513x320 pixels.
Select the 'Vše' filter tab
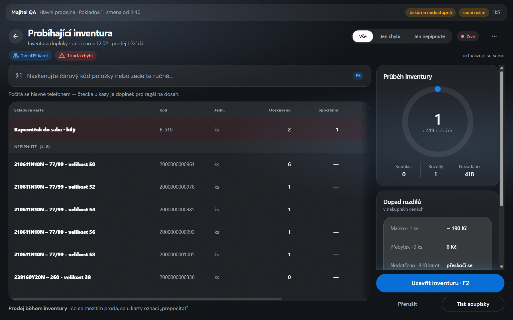363,36
